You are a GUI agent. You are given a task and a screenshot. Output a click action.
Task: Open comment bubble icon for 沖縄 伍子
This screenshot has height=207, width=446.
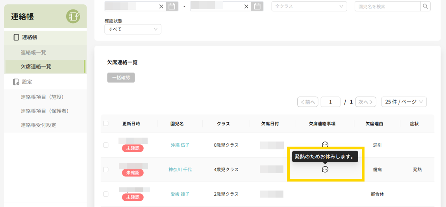(x=325, y=144)
